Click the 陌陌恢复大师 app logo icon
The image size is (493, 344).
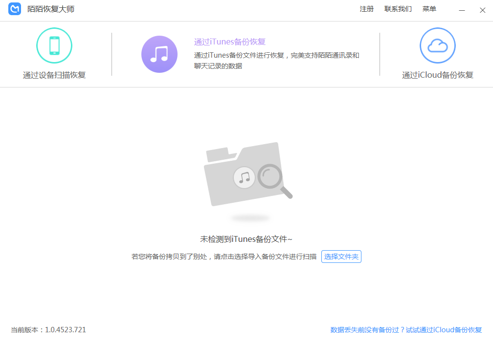click(15, 9)
